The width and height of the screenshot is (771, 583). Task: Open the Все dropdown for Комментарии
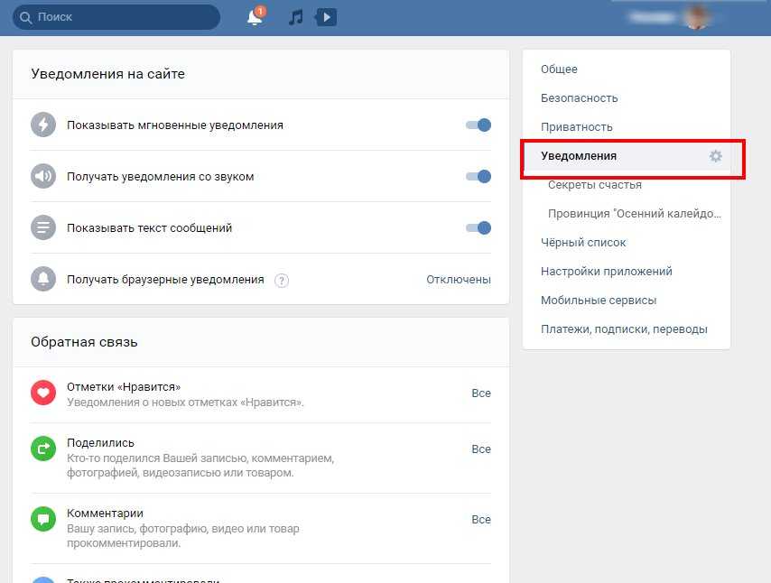pyautogui.click(x=481, y=520)
